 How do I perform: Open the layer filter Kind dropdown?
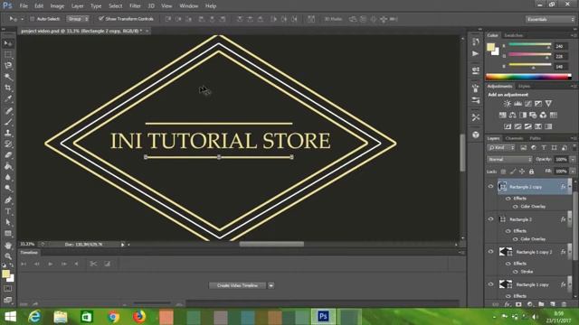click(501, 148)
